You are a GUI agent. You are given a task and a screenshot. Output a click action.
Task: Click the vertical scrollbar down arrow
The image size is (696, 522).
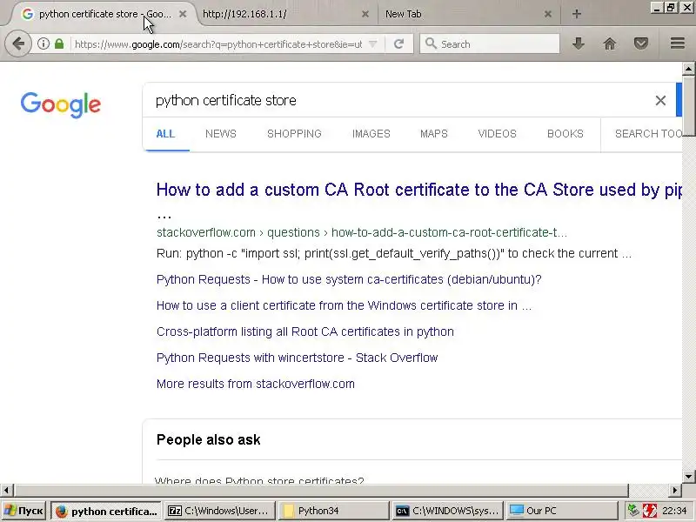point(688,477)
